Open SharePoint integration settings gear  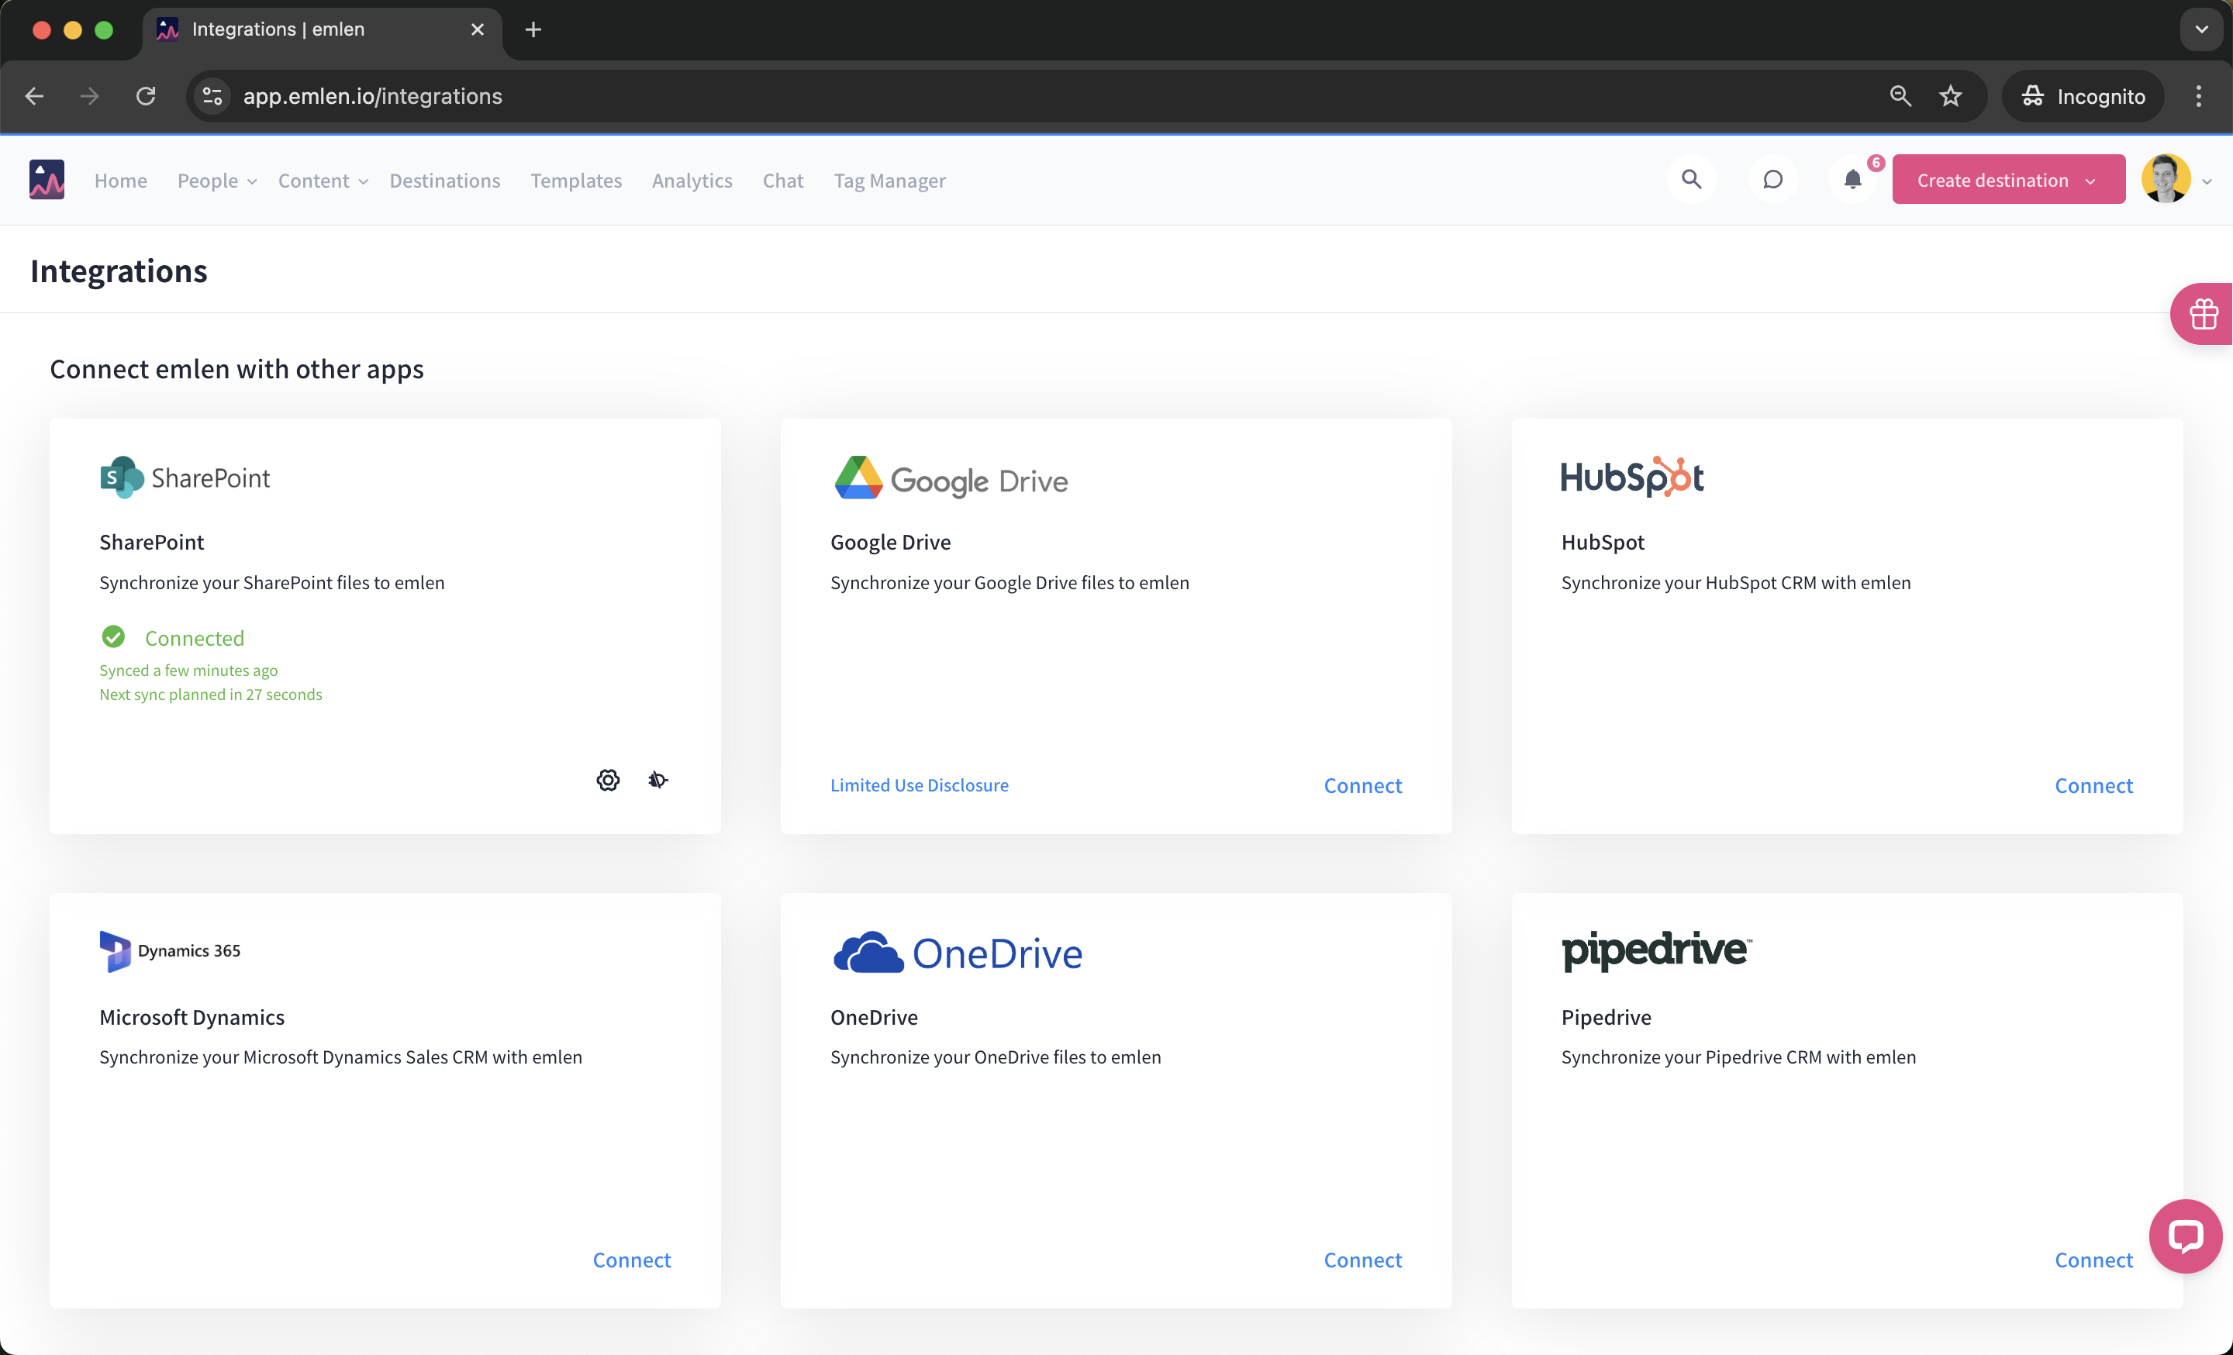(x=608, y=780)
